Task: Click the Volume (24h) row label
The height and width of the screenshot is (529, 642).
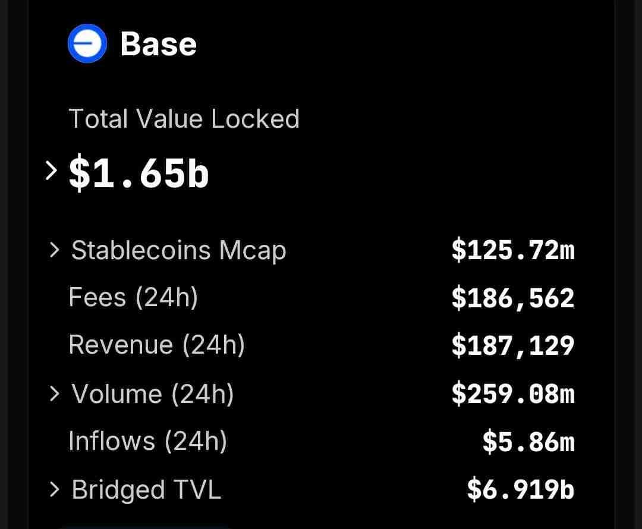Action: pyautogui.click(x=152, y=394)
